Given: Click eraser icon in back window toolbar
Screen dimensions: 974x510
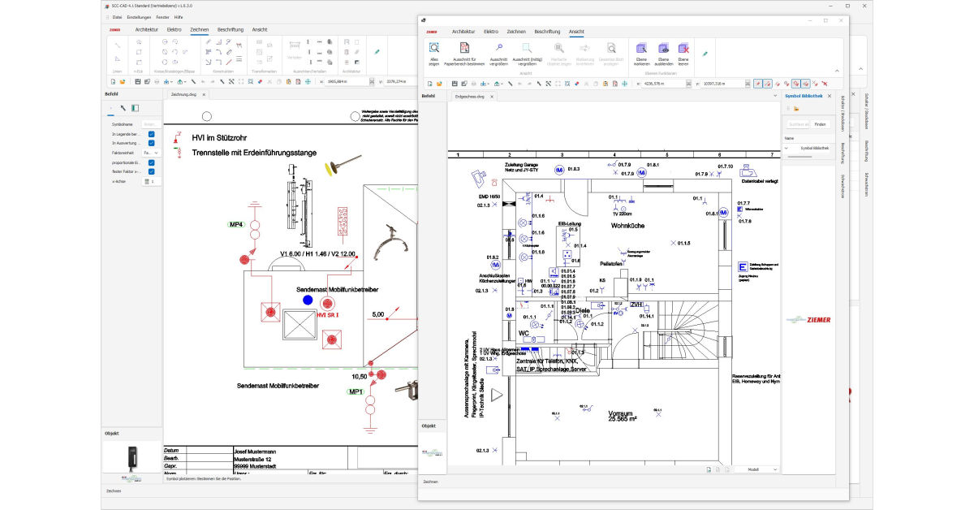Looking at the screenshot, I should (x=260, y=81).
